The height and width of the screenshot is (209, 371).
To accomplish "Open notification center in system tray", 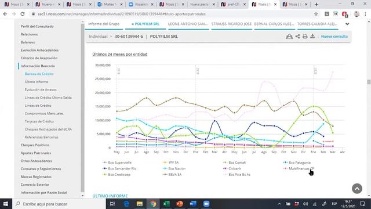I will (x=362, y=204).
